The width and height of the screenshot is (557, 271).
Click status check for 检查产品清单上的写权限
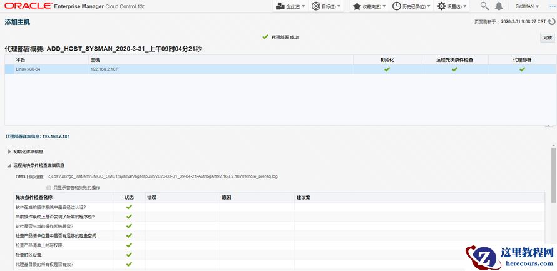(129, 245)
